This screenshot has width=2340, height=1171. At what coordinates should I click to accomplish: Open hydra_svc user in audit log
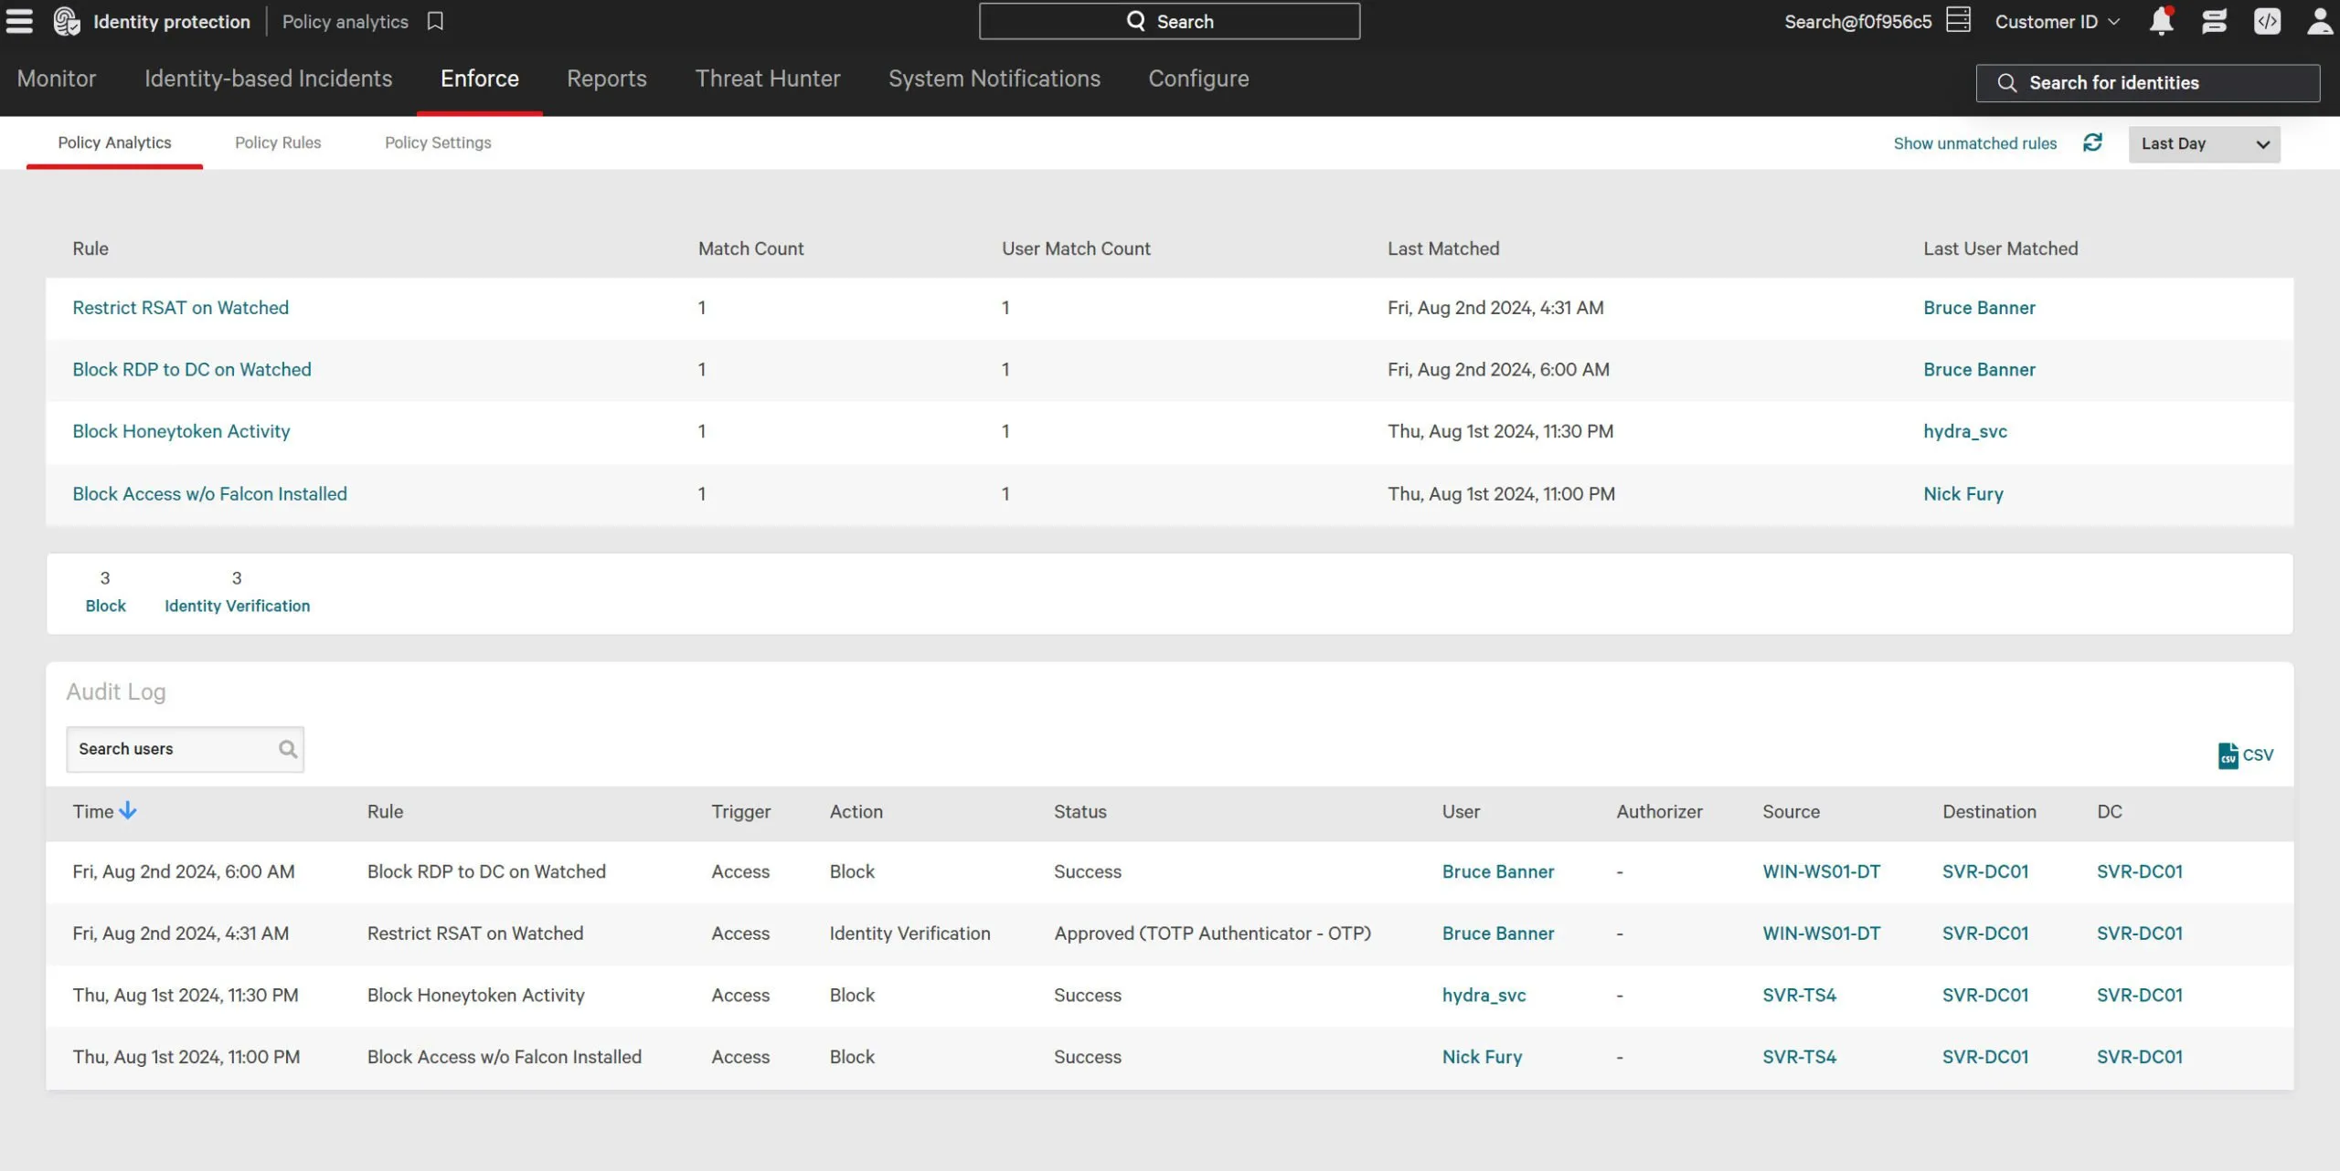tap(1484, 996)
